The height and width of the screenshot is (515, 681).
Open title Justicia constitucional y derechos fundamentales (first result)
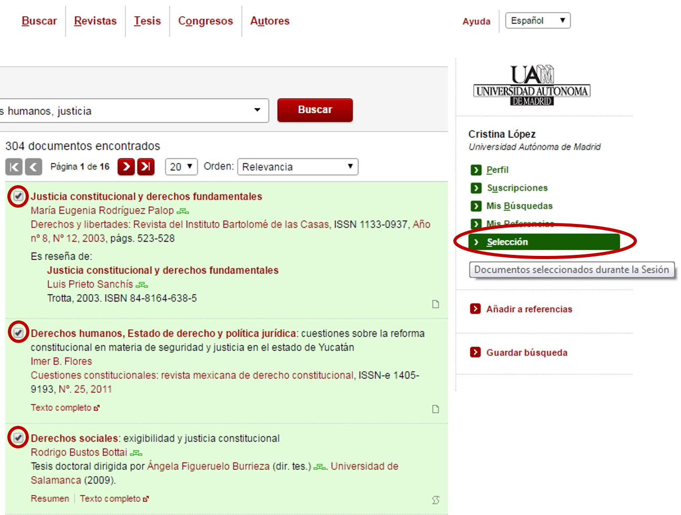tap(146, 197)
